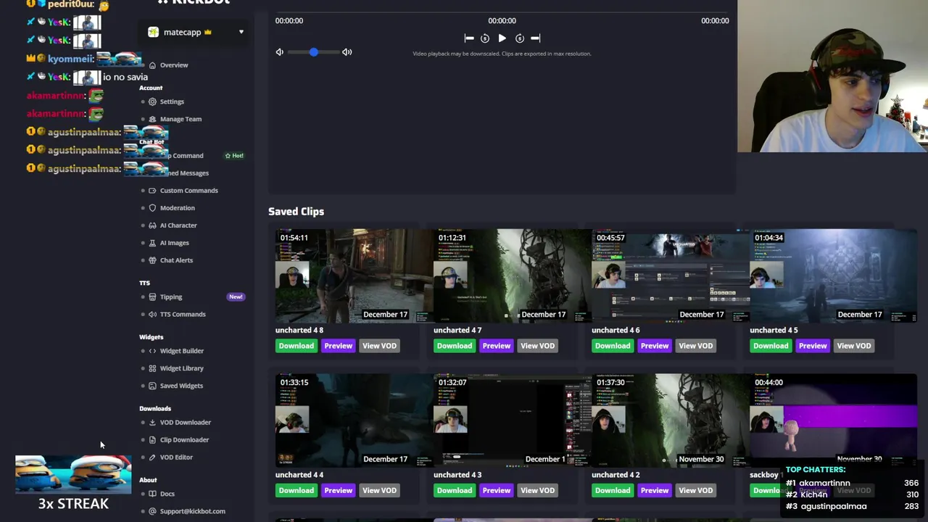The height and width of the screenshot is (522, 928).
Task: Open VOD Editor page
Action: [x=176, y=457]
